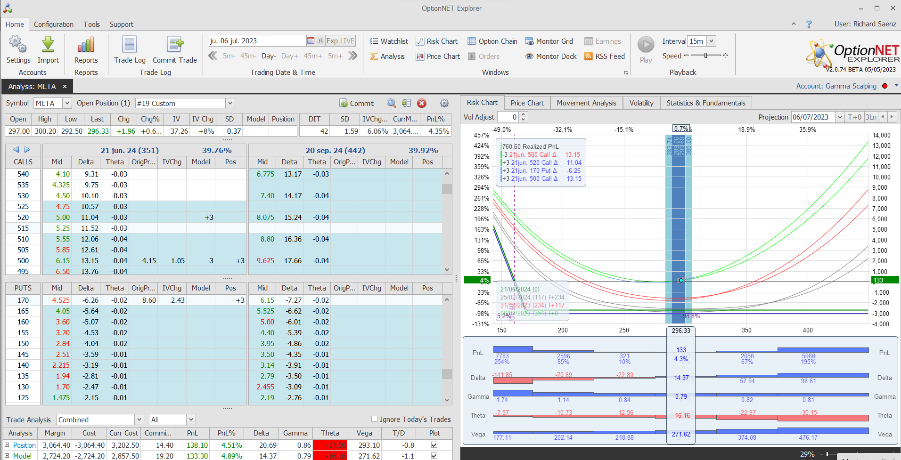Viewport: 901px width, 460px height.
Task: Open the Interval 15m dropdown
Action: coord(712,41)
